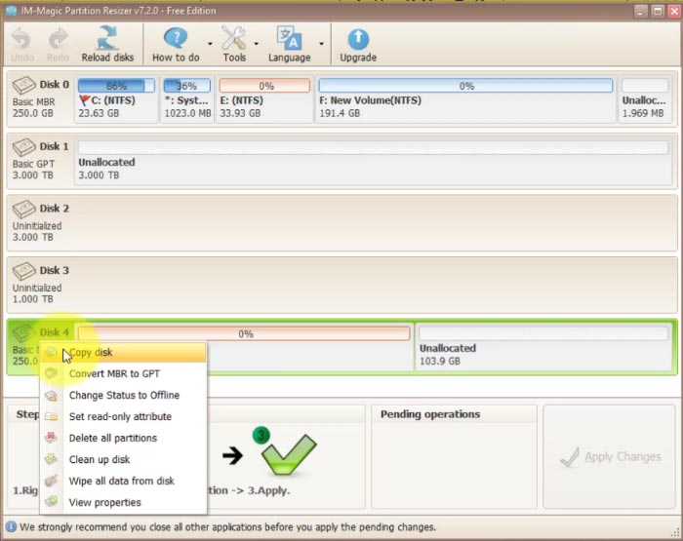Click the 191.4 GB size text

click(340, 113)
